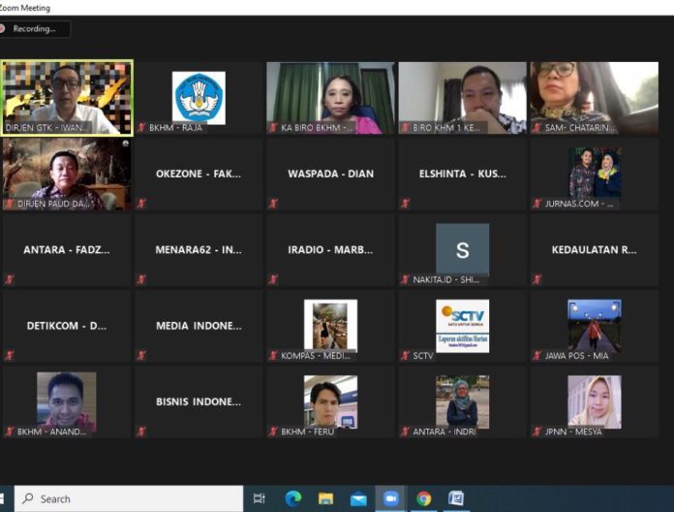Select the JAWA POS - MIA tile
The height and width of the screenshot is (512, 674).
point(595,326)
